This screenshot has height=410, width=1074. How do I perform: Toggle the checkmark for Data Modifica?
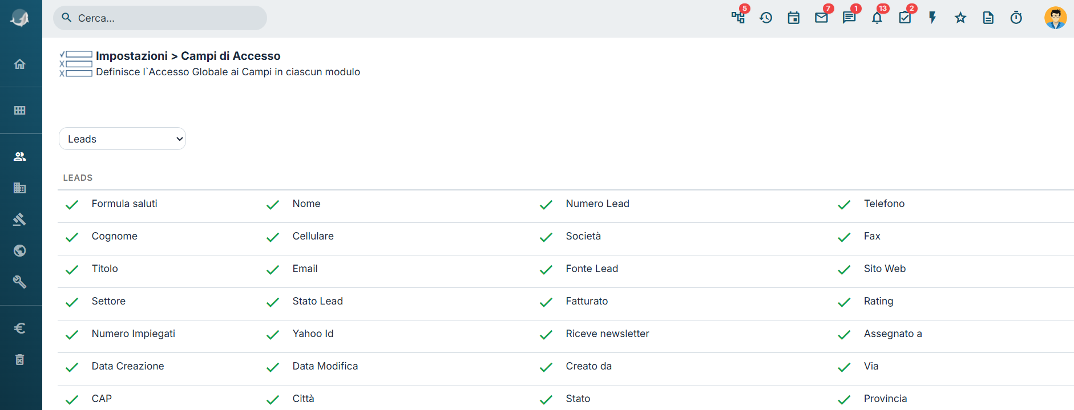[x=273, y=367]
